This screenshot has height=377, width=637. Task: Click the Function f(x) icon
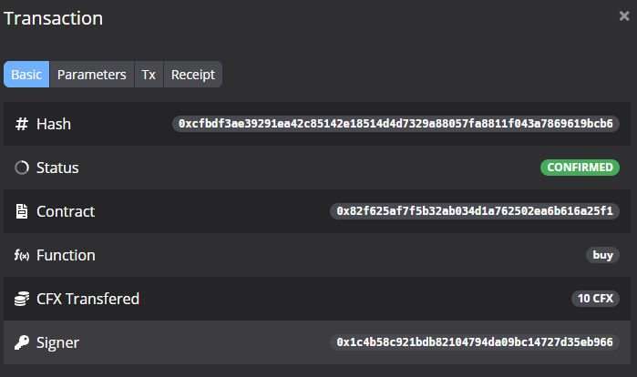[x=22, y=256]
